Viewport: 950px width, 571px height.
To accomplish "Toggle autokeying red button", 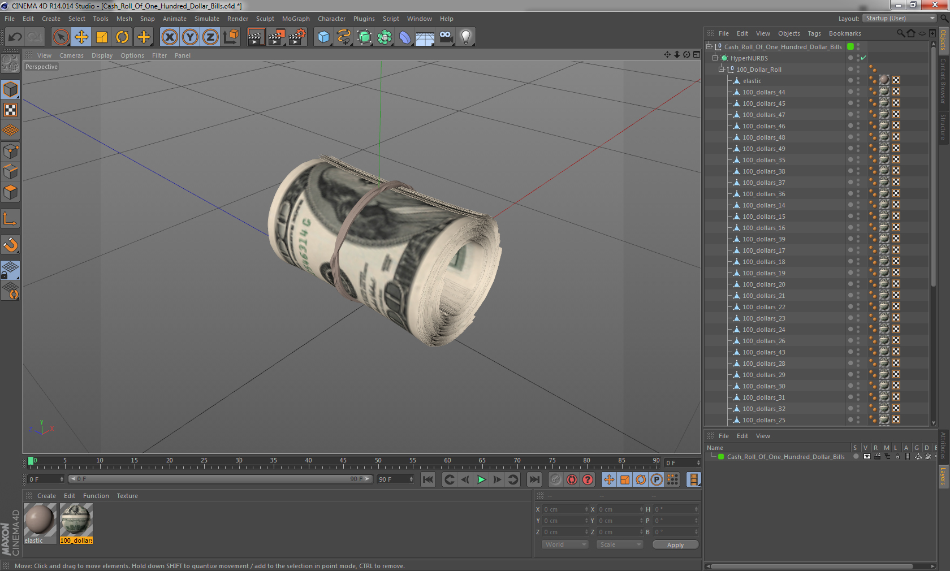I will [x=572, y=479].
